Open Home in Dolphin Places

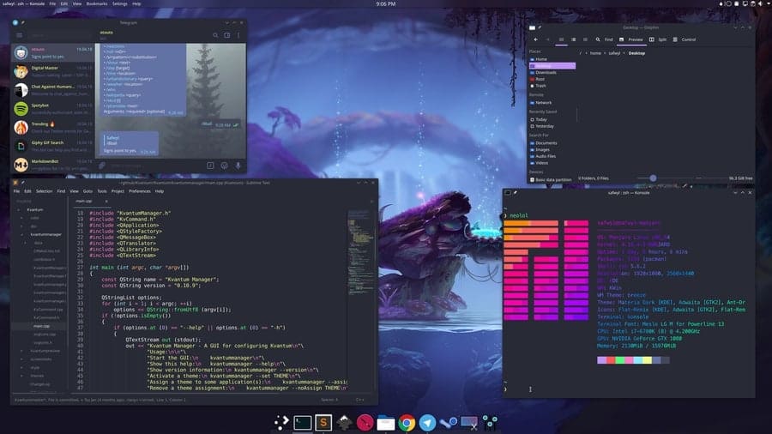(x=552, y=59)
